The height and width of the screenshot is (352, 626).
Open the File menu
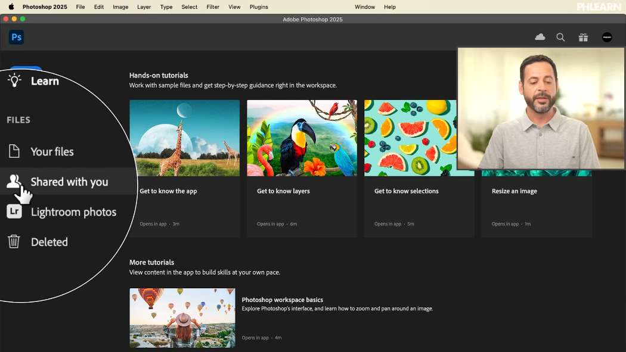[80, 7]
